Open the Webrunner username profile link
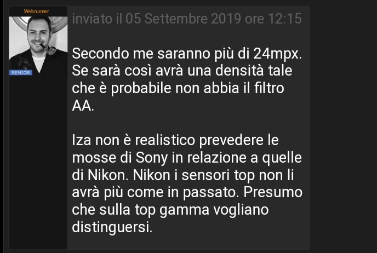 click(x=36, y=12)
